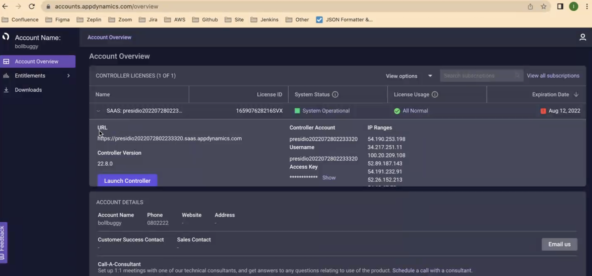Click the License Usage info icon
592x276 pixels.
click(435, 95)
